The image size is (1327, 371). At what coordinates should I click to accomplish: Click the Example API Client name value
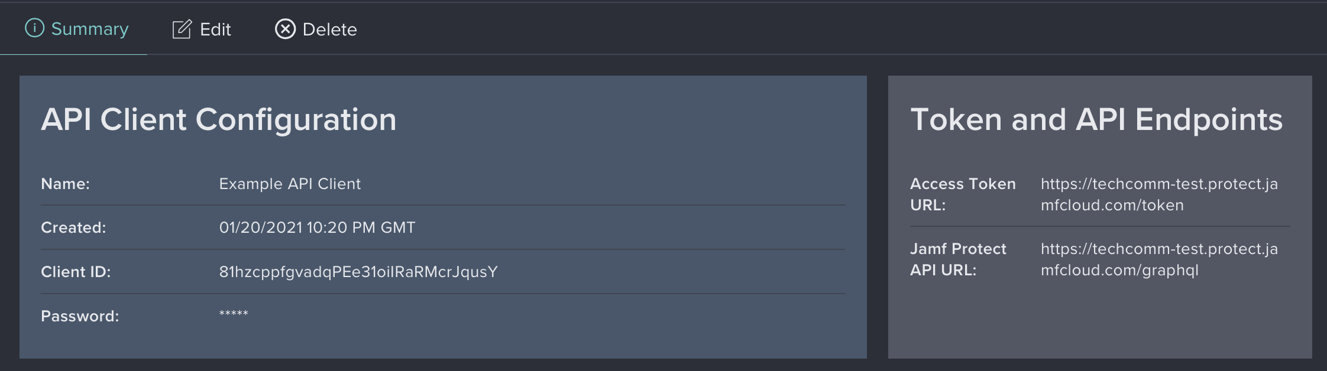click(x=290, y=184)
